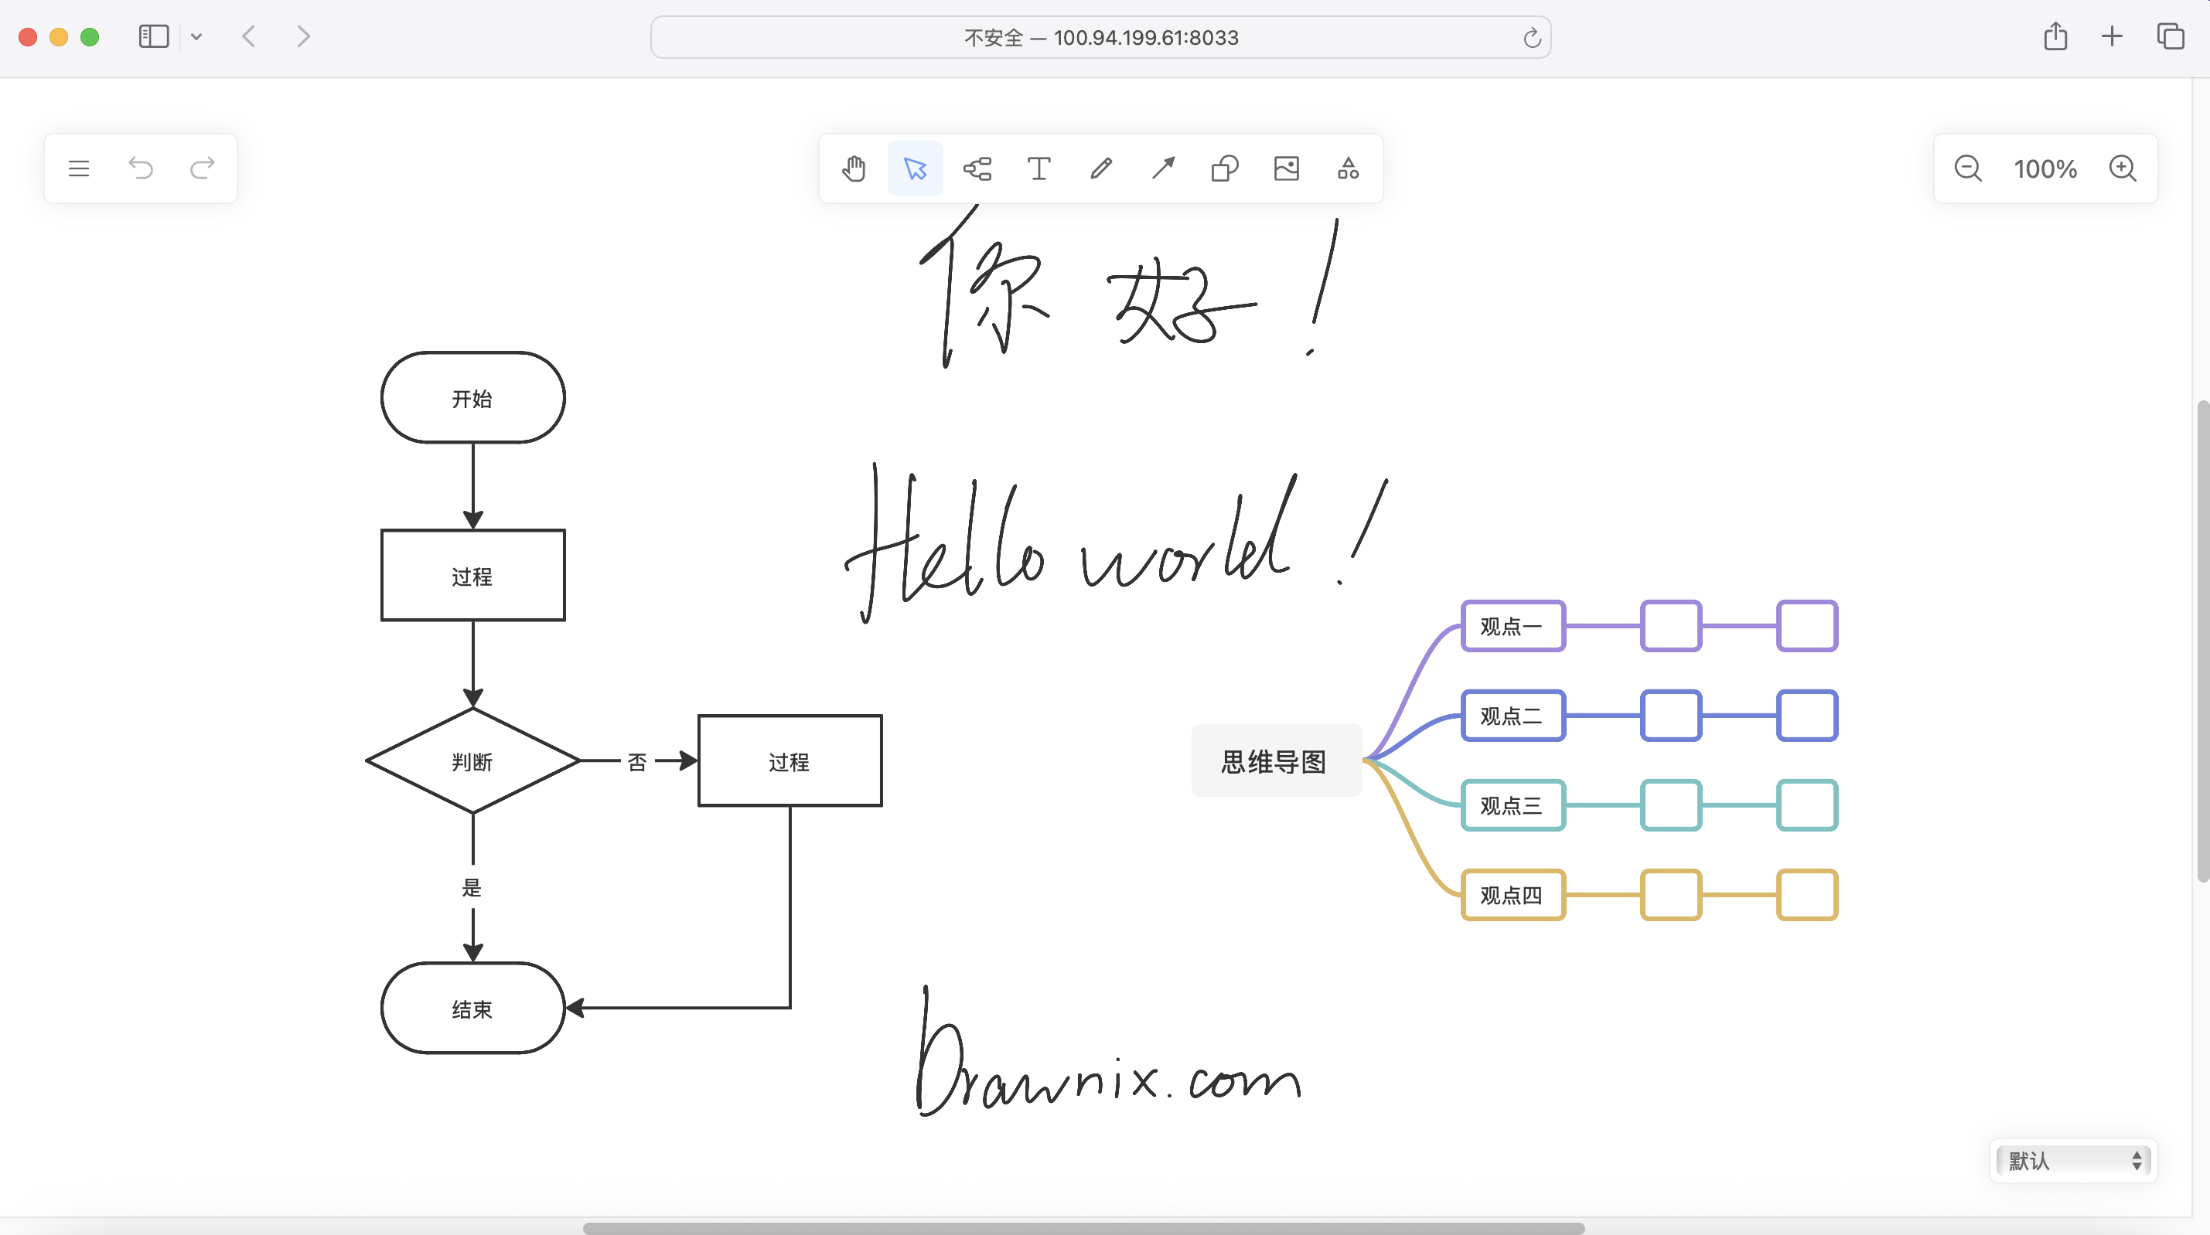Choose the mind map tool
The image size is (2210, 1235).
[x=977, y=168]
